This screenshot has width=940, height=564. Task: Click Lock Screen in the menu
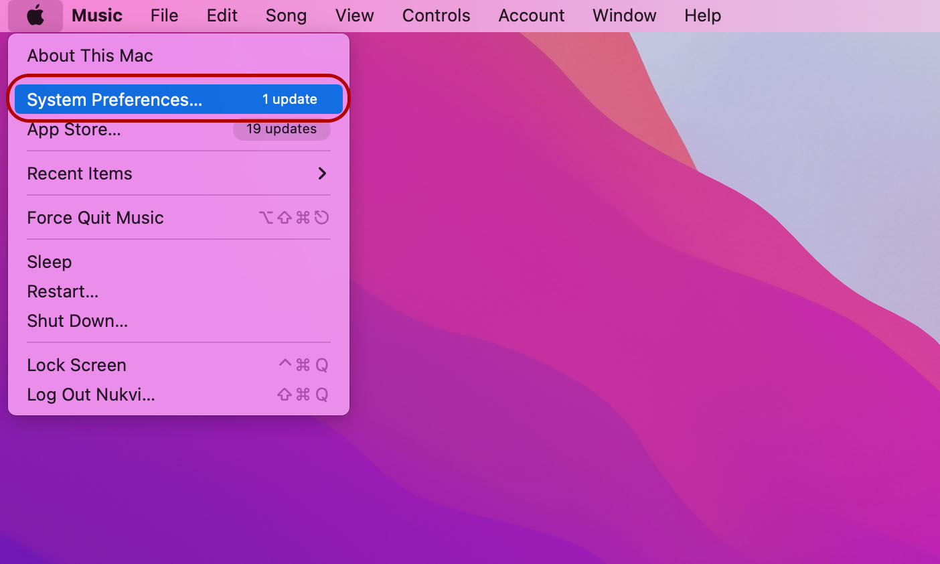point(76,365)
